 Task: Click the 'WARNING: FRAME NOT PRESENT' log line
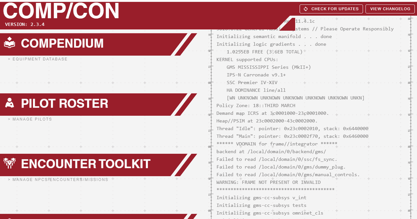pos(268,182)
